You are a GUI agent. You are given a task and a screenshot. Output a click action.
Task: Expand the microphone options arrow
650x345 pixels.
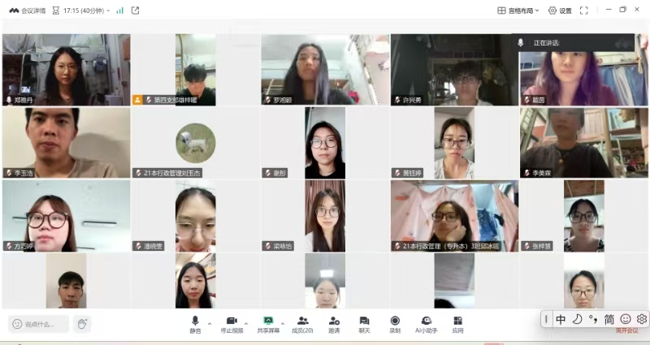point(210,322)
